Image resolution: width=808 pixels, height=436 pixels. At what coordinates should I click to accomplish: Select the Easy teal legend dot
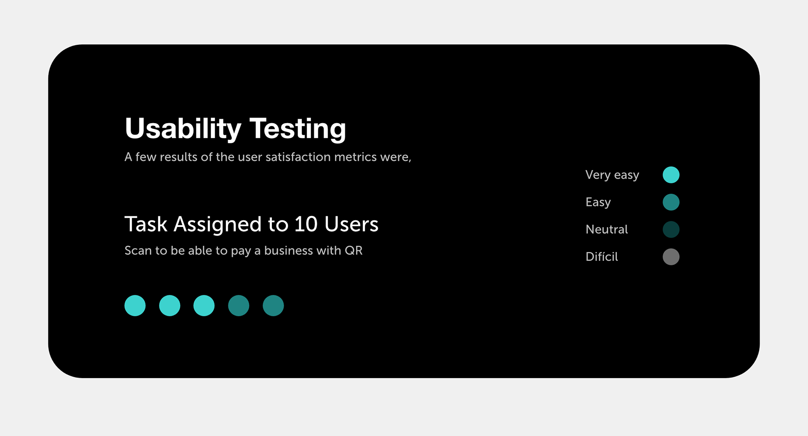671,202
